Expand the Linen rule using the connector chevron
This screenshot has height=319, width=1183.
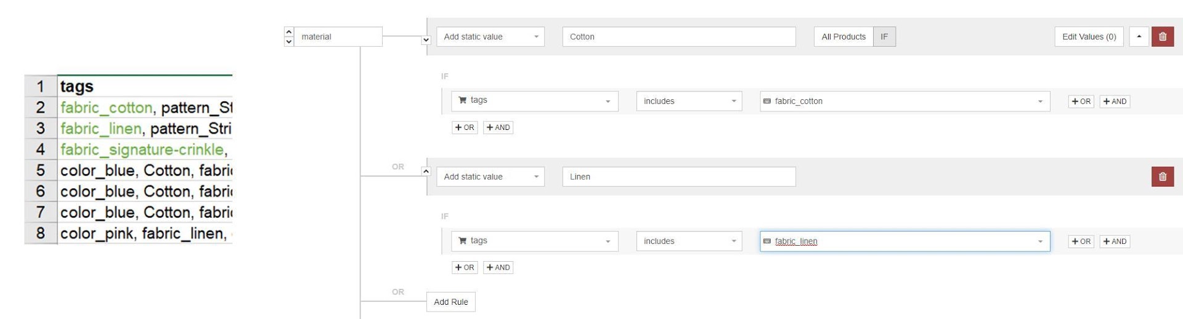pos(426,171)
